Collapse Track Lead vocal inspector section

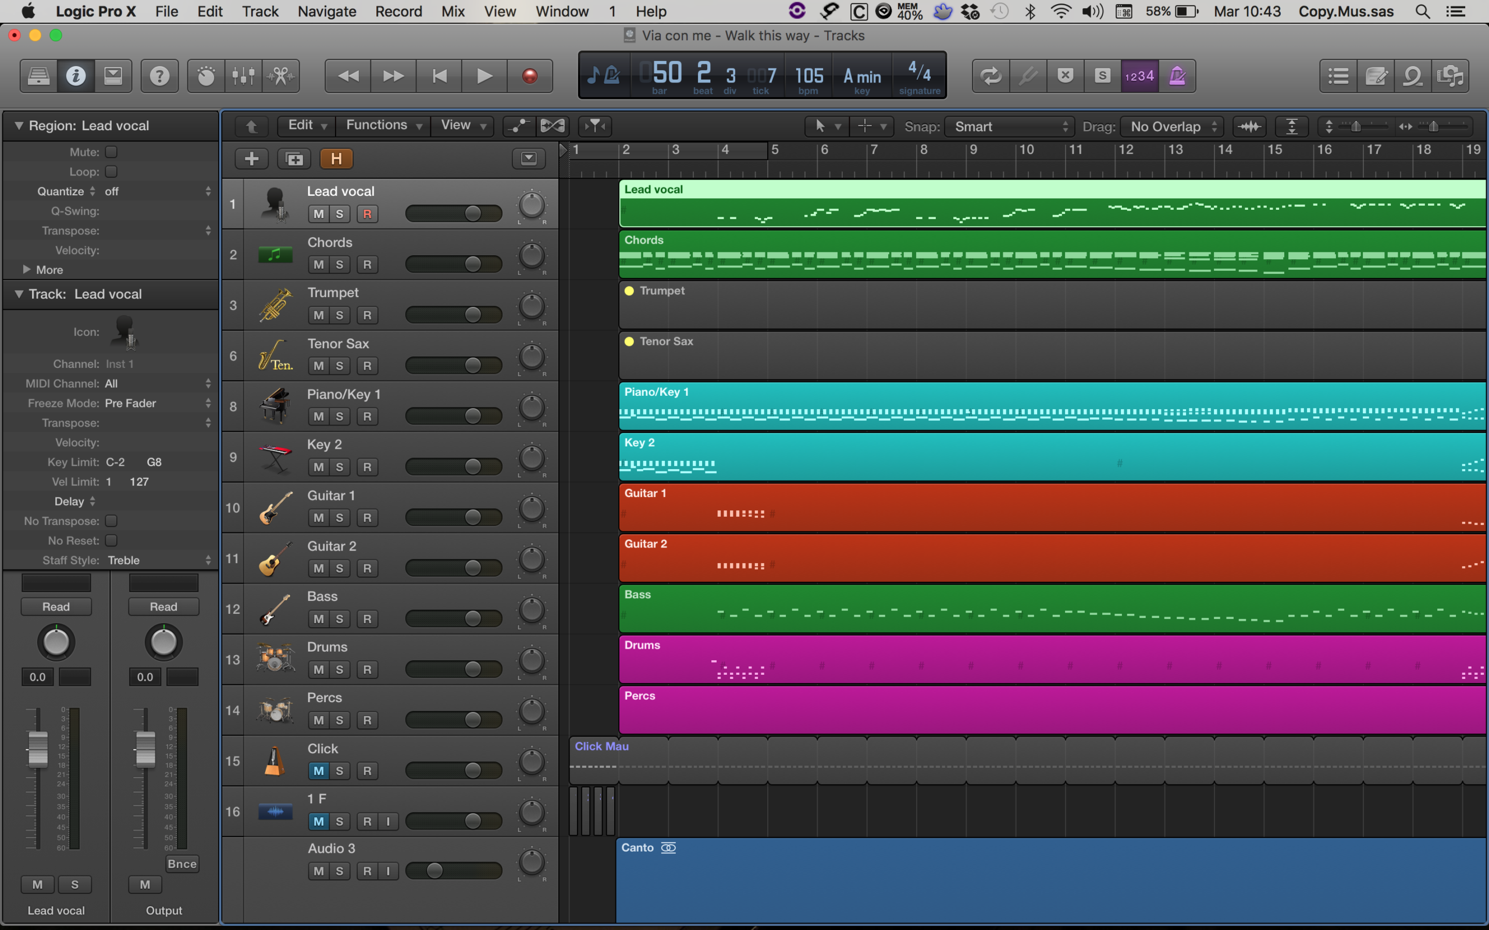(x=19, y=294)
